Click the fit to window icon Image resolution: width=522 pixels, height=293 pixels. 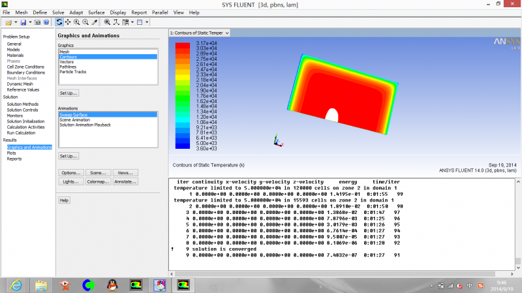[x=107, y=22]
